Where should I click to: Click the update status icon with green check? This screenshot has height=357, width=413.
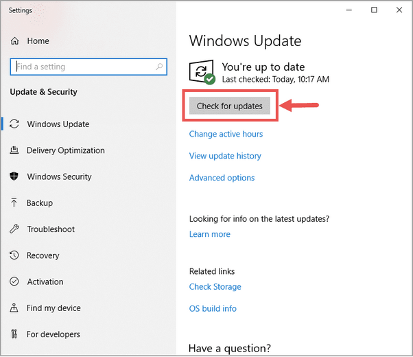[202, 72]
